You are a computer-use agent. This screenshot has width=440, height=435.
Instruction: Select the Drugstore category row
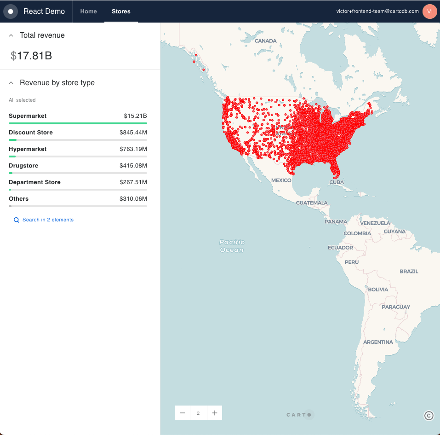coord(23,166)
